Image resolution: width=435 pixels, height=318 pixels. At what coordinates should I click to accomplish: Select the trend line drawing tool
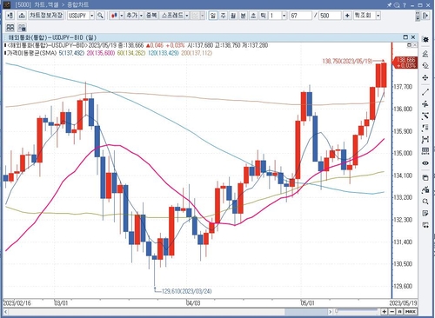tap(425, 92)
